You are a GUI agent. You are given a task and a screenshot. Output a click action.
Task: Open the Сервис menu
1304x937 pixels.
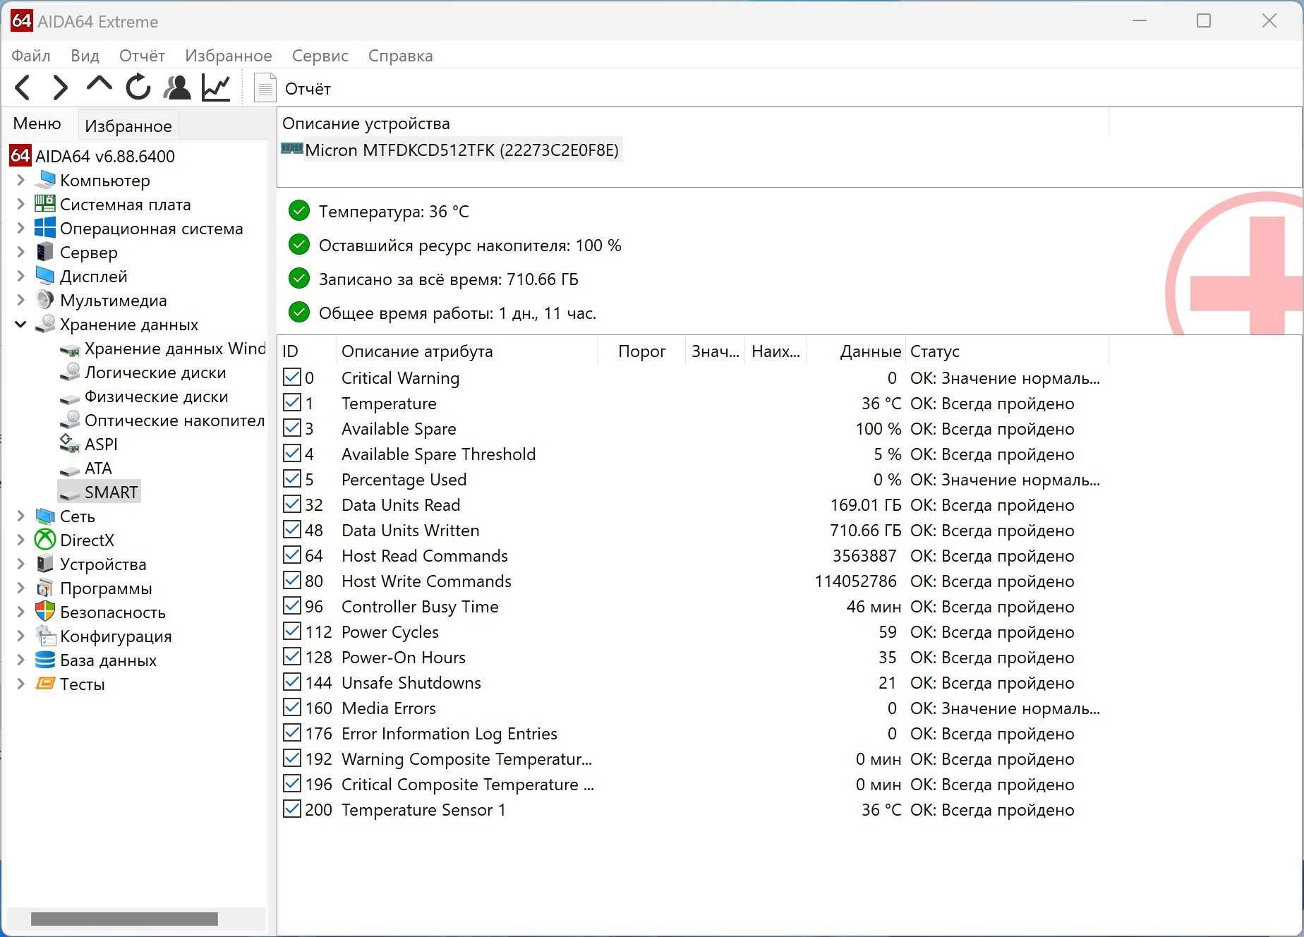pyautogui.click(x=320, y=56)
